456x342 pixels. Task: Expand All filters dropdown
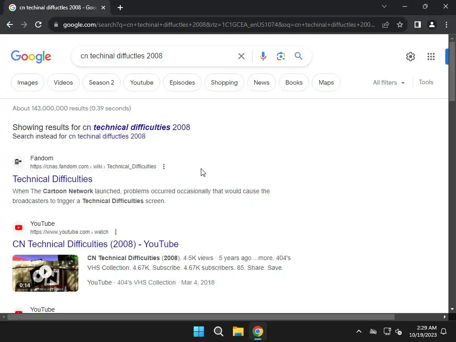389,82
